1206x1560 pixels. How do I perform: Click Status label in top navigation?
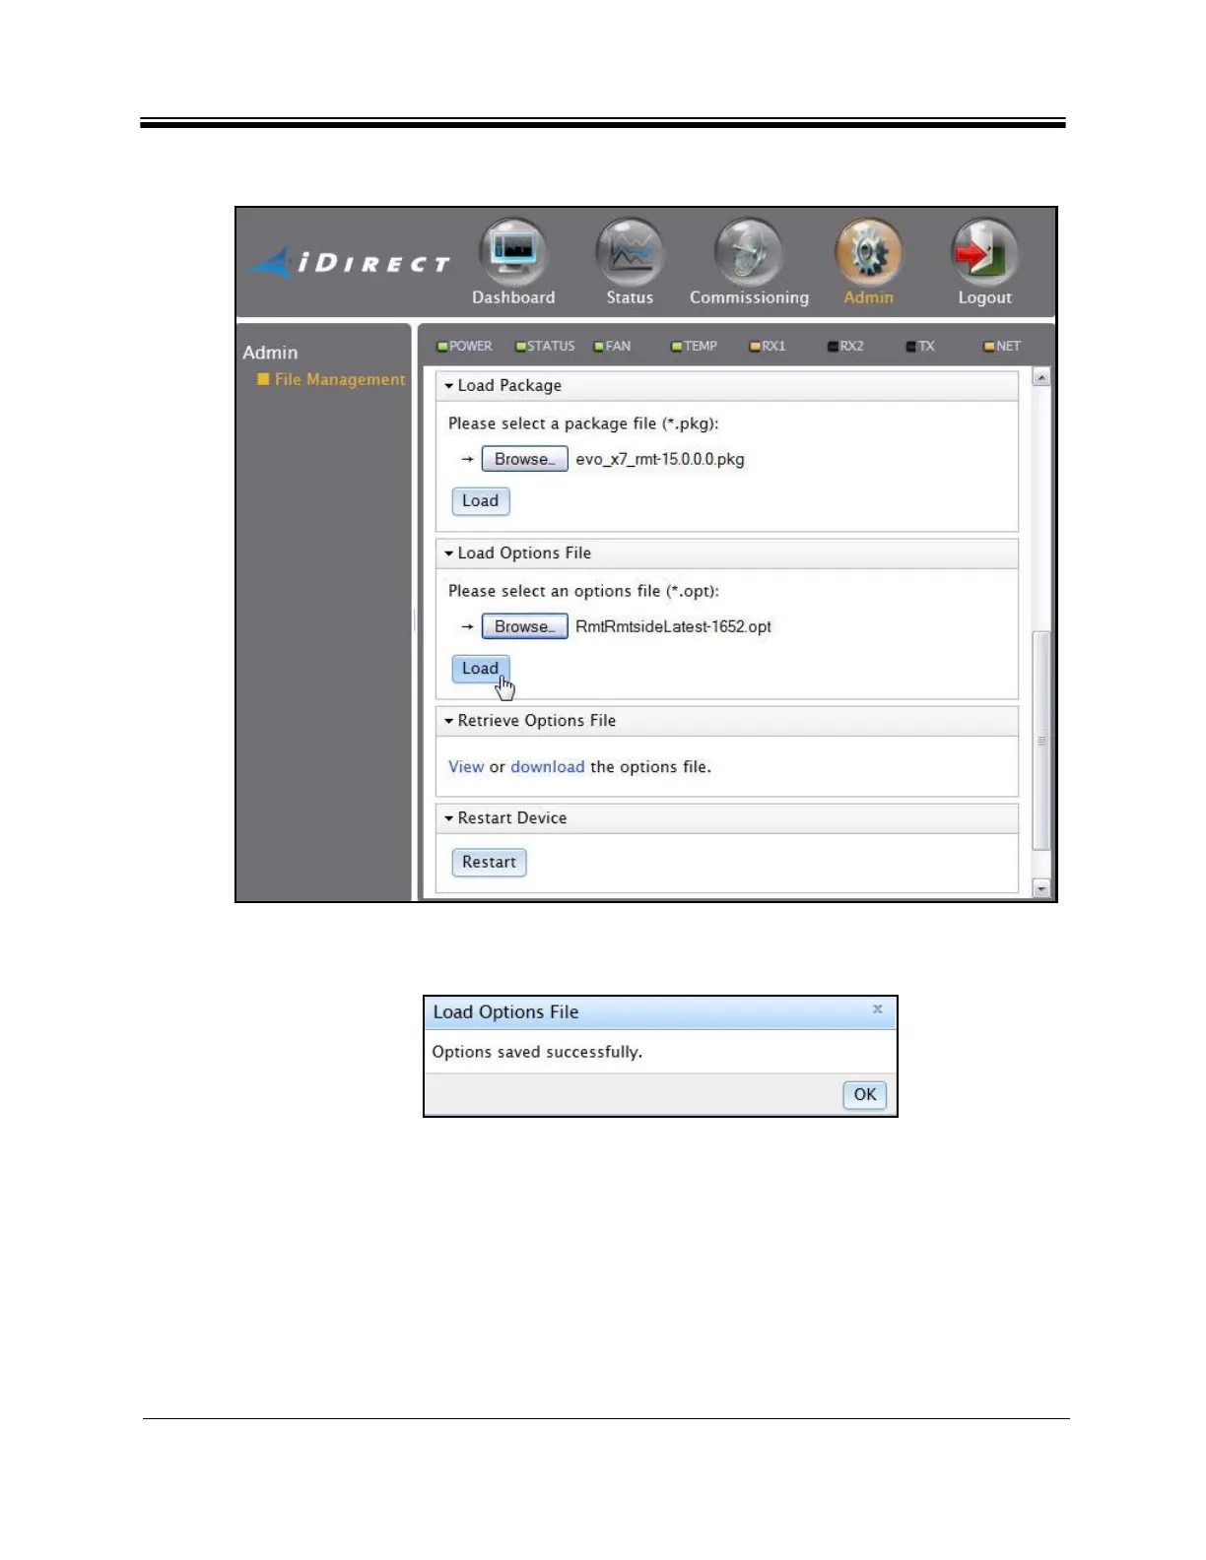coord(630,297)
